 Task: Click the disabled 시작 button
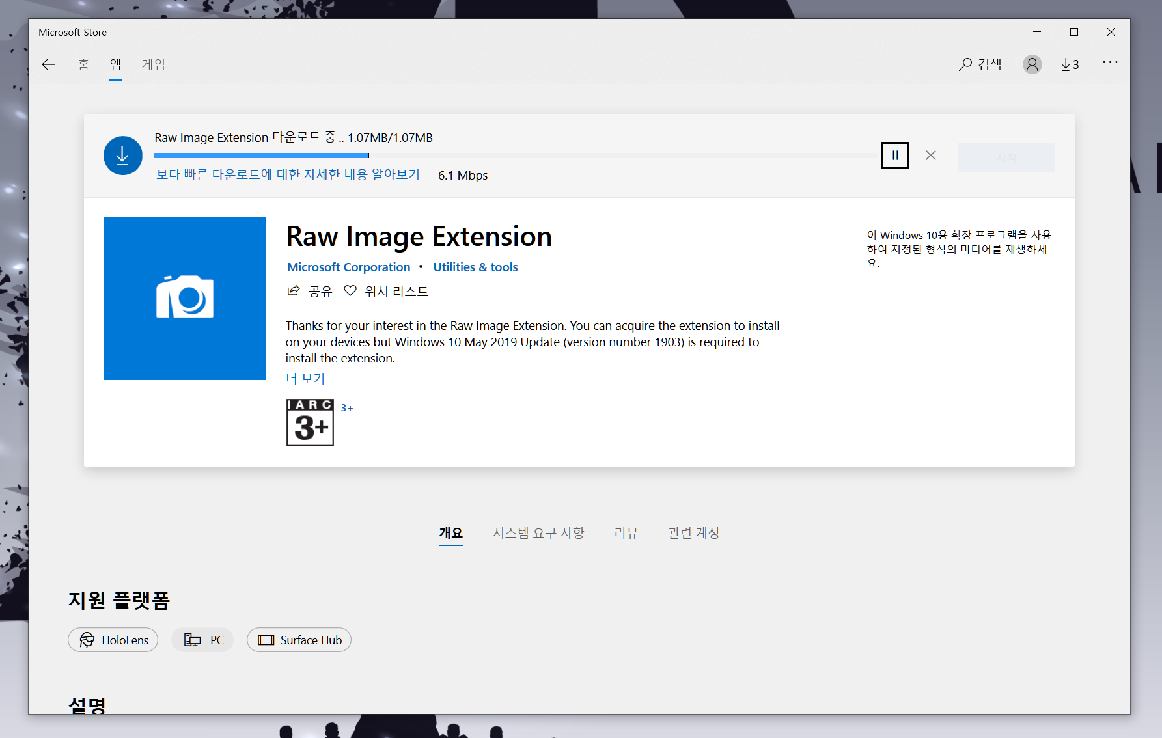pos(1006,157)
